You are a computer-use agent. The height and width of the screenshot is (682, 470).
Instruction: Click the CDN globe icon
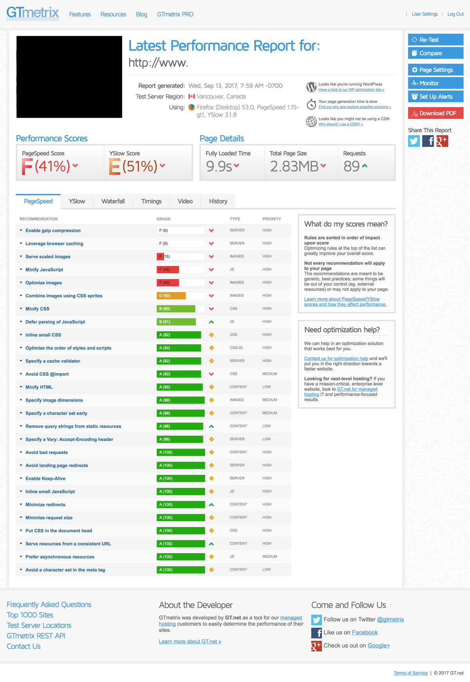coord(311,122)
